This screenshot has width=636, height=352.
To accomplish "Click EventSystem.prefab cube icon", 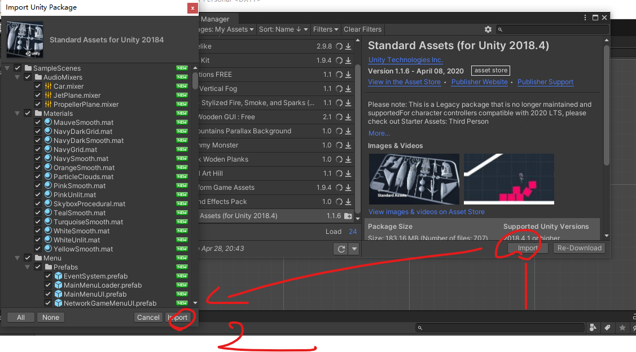I will point(59,276).
